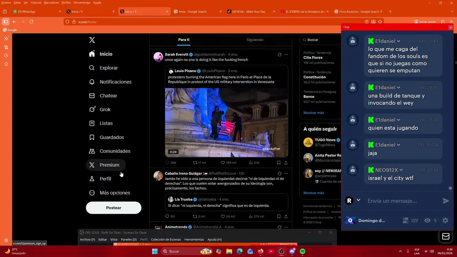The height and width of the screenshot is (257, 457).
Task: Toggle browser sidebar button
Action: [5, 22]
